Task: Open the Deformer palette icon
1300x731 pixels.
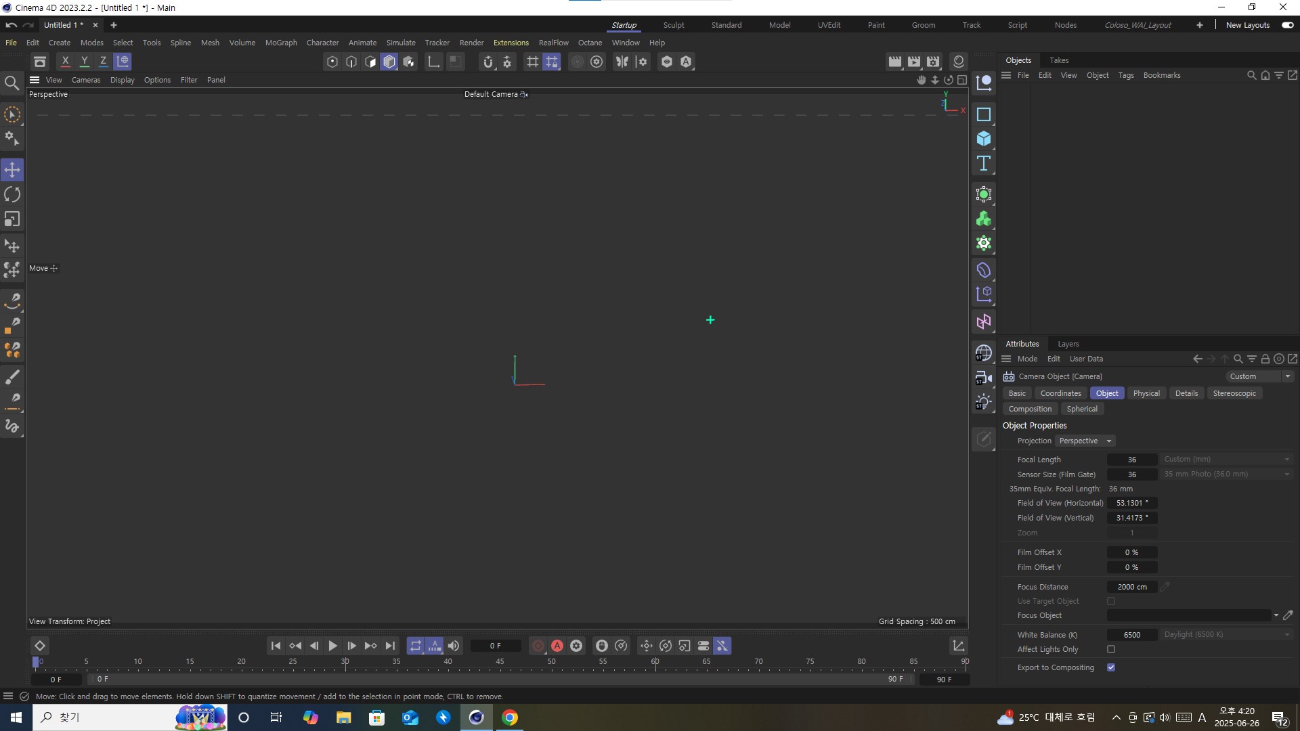Action: 984,271
